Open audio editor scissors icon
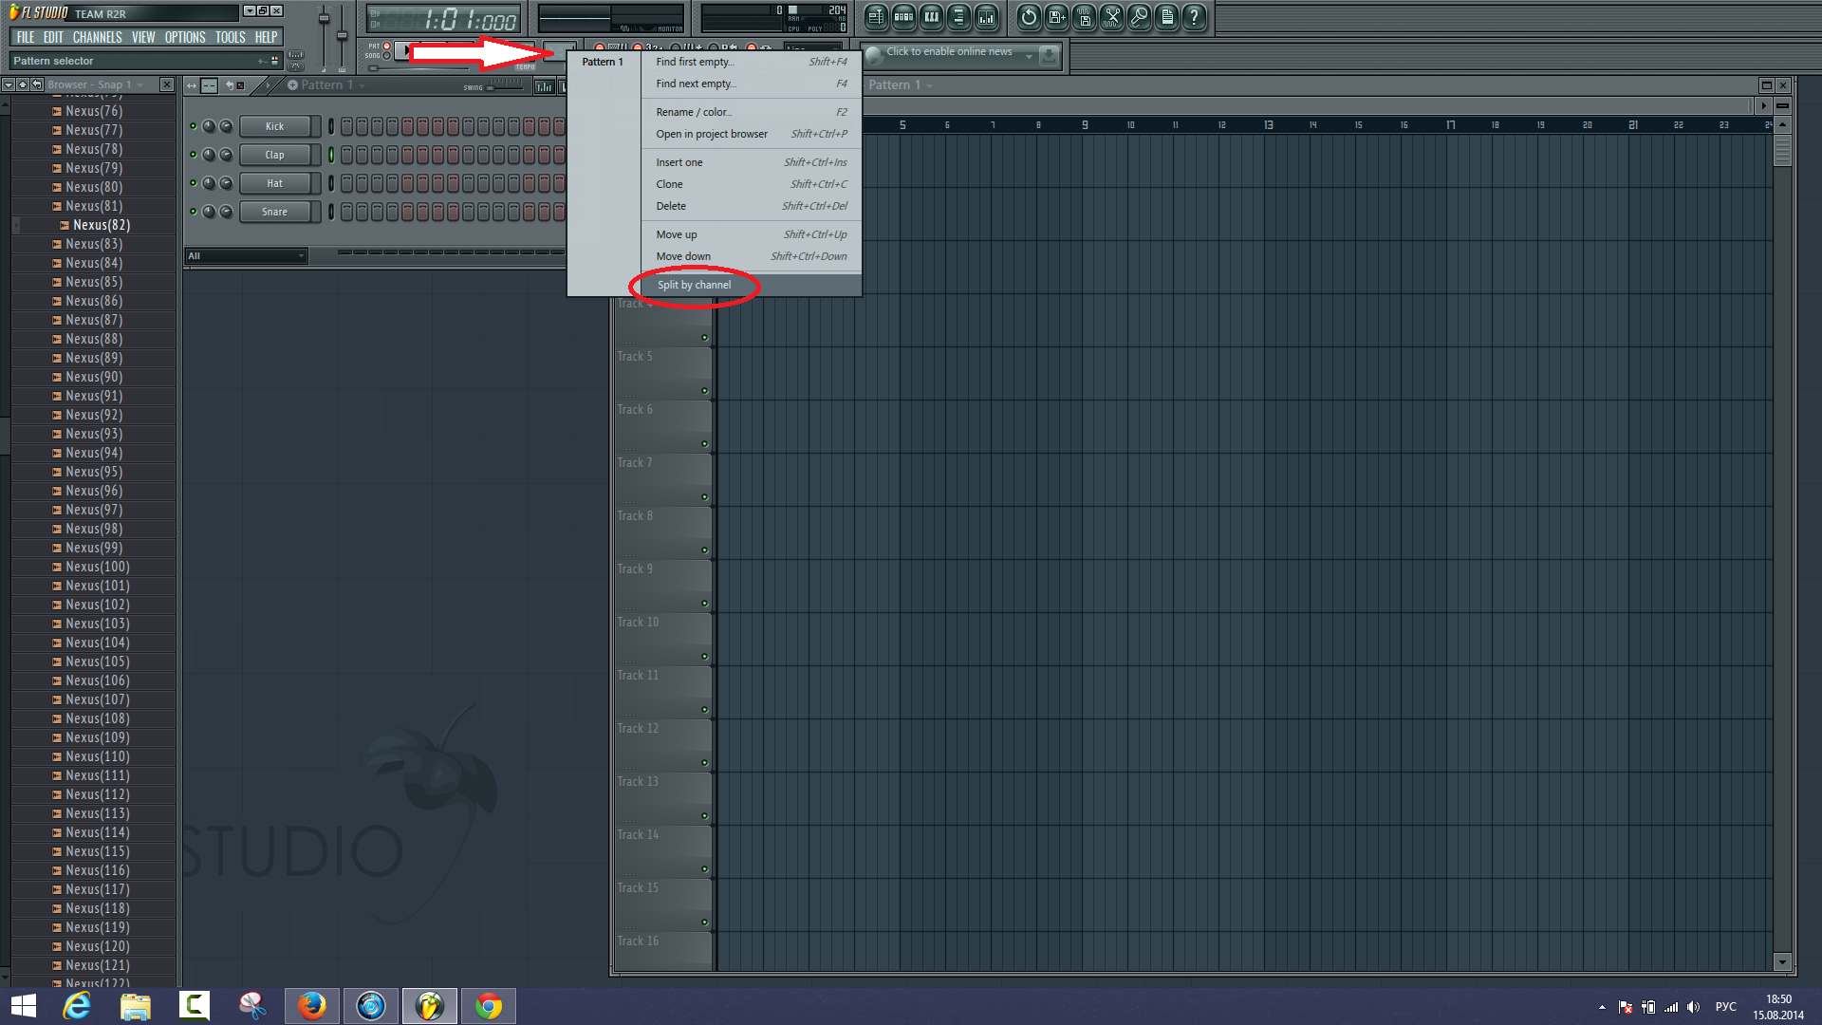 click(x=1112, y=17)
